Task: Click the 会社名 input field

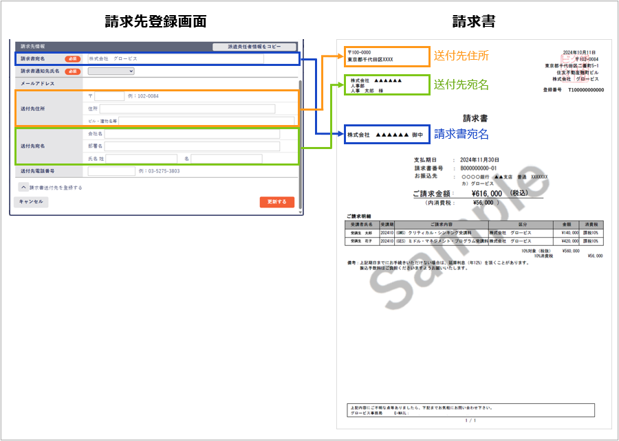Action: [x=192, y=134]
